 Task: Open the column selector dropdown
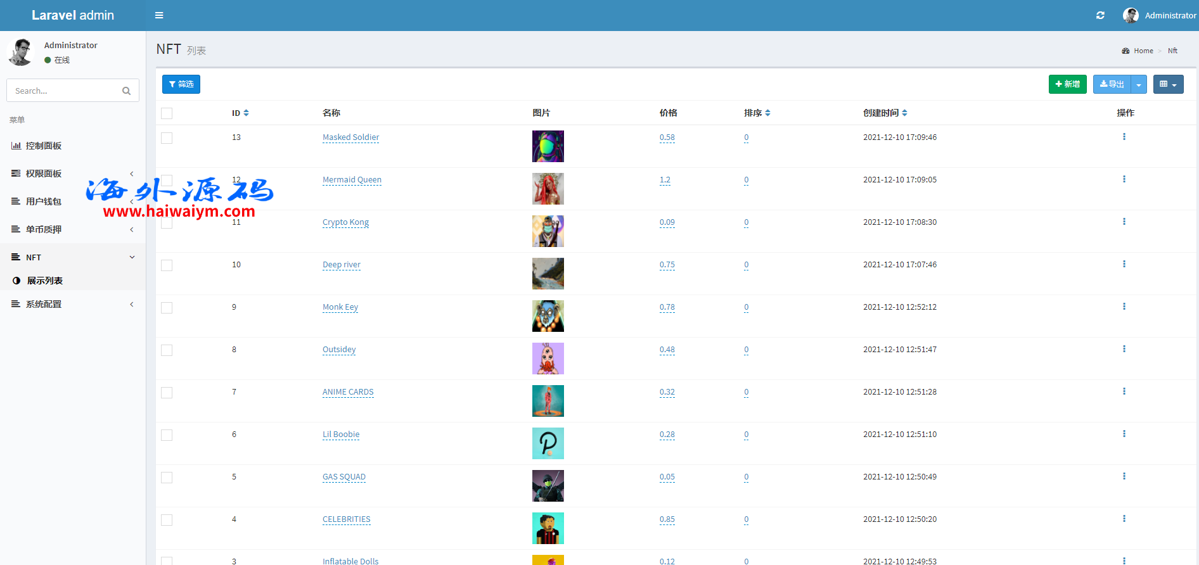1168,84
